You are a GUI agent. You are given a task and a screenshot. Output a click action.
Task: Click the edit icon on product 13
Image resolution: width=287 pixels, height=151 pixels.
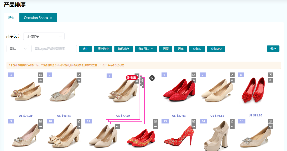pos(194,121)
